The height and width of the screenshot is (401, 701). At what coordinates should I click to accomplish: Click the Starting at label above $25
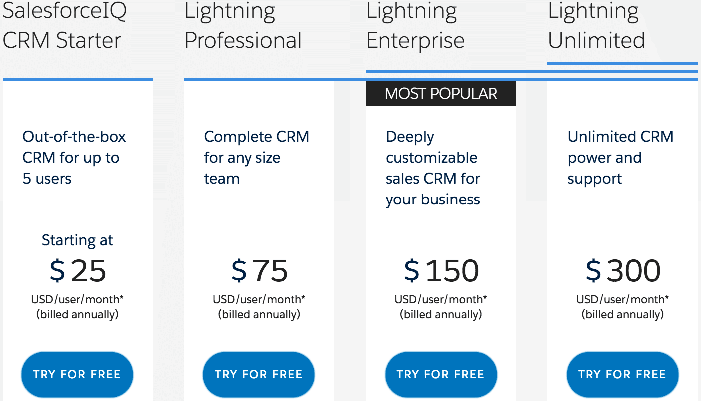[77, 240]
